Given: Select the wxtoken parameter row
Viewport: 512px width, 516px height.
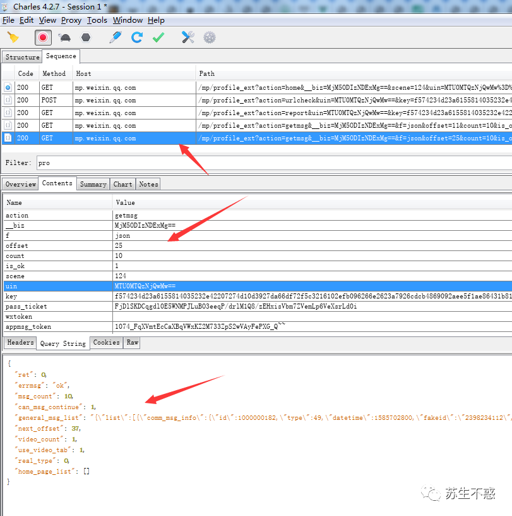Looking at the screenshot, I should [x=258, y=317].
